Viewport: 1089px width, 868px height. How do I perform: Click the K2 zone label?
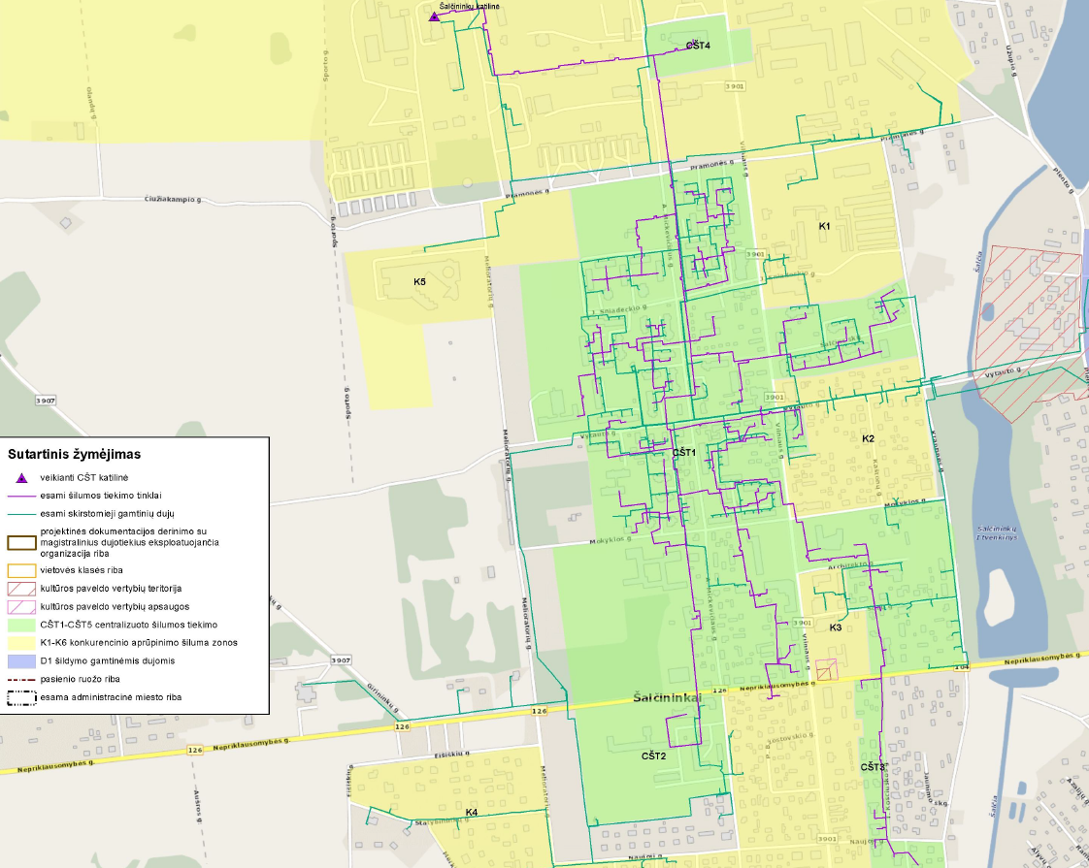(x=868, y=438)
